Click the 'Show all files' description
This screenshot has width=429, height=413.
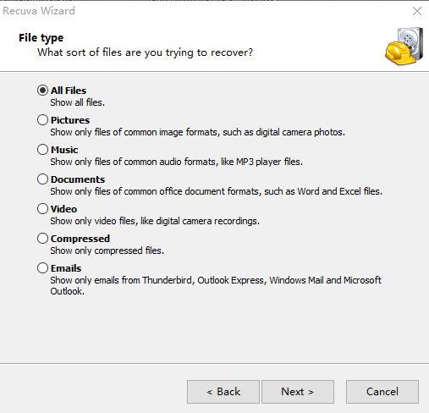77,102
